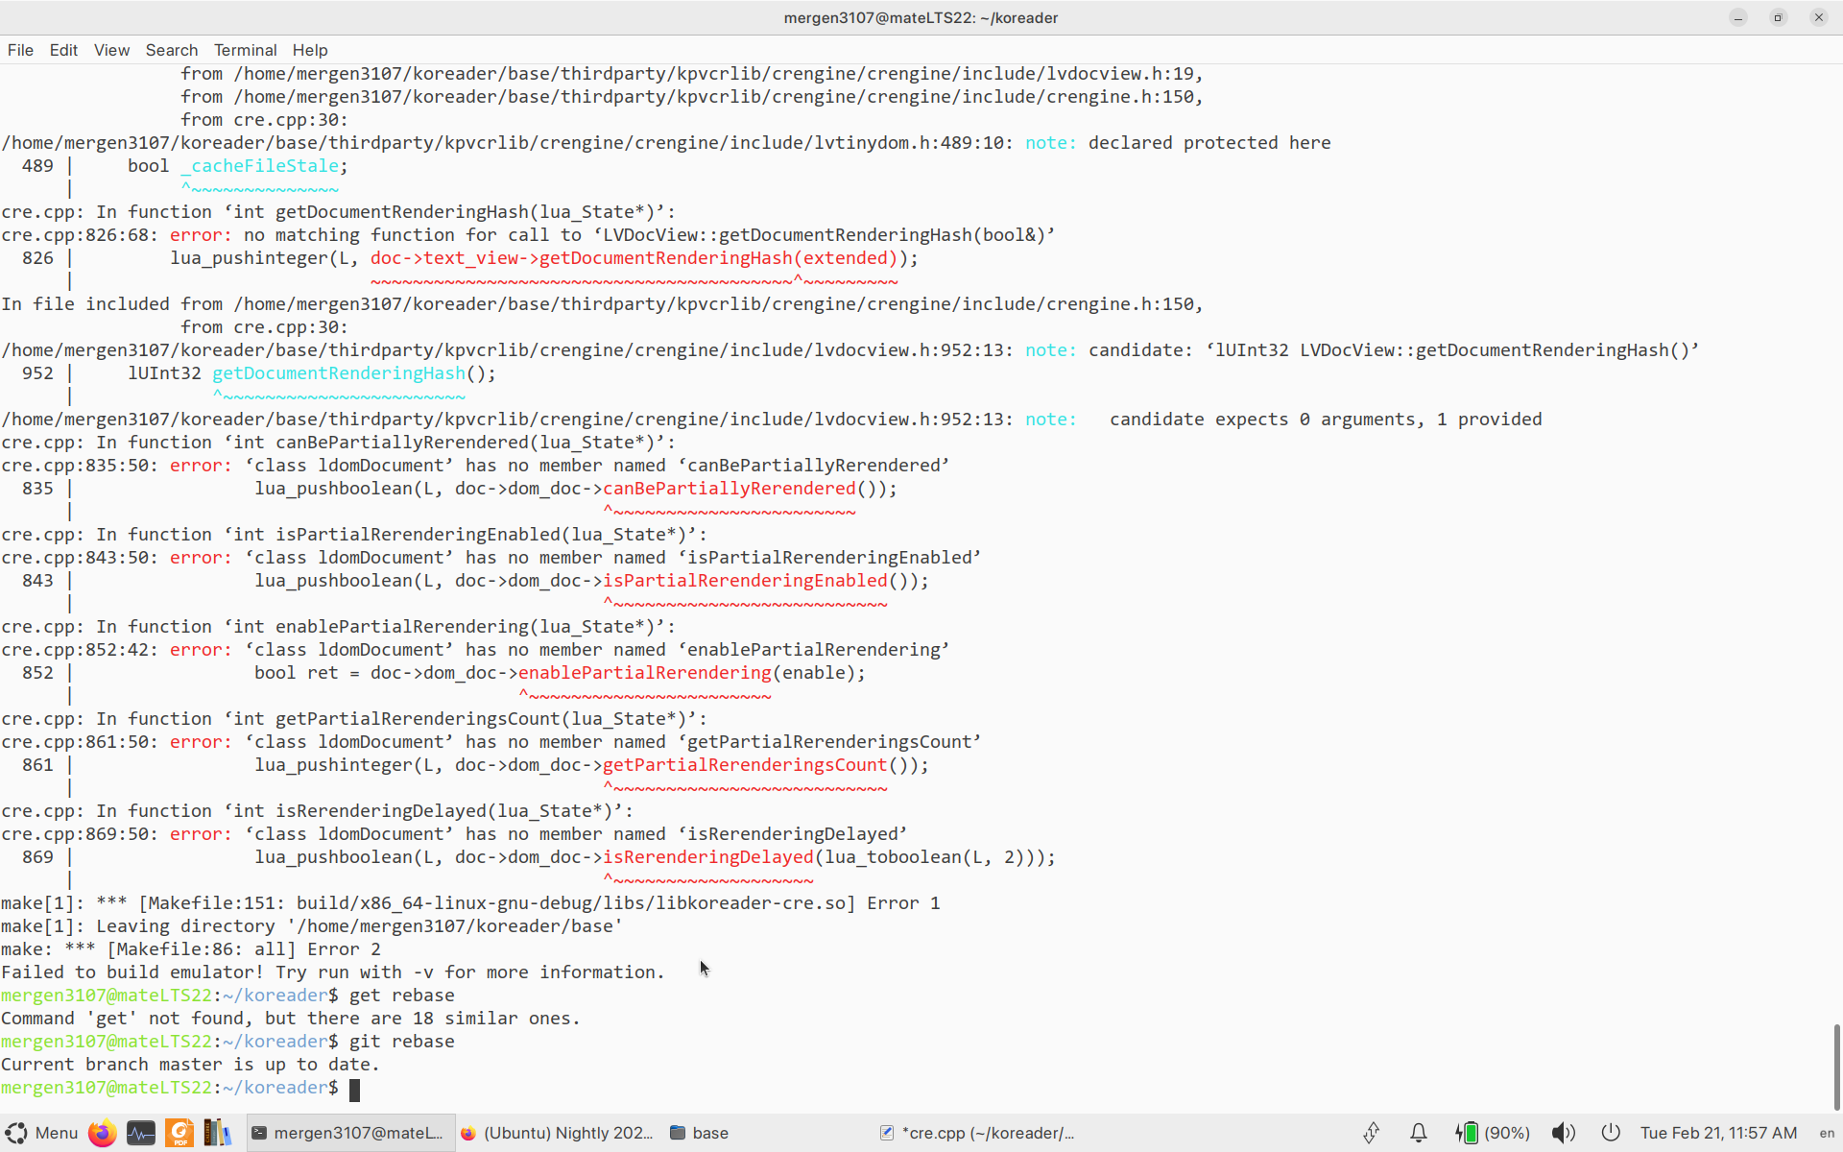This screenshot has height=1152, width=1843.
Task: Open the MATE Menu launcher
Action: click(x=43, y=1133)
